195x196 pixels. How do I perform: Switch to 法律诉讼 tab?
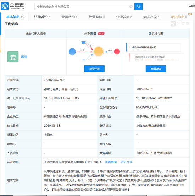click(x=42, y=17)
